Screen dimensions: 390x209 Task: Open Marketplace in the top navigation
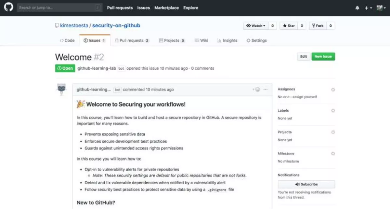(x=166, y=8)
